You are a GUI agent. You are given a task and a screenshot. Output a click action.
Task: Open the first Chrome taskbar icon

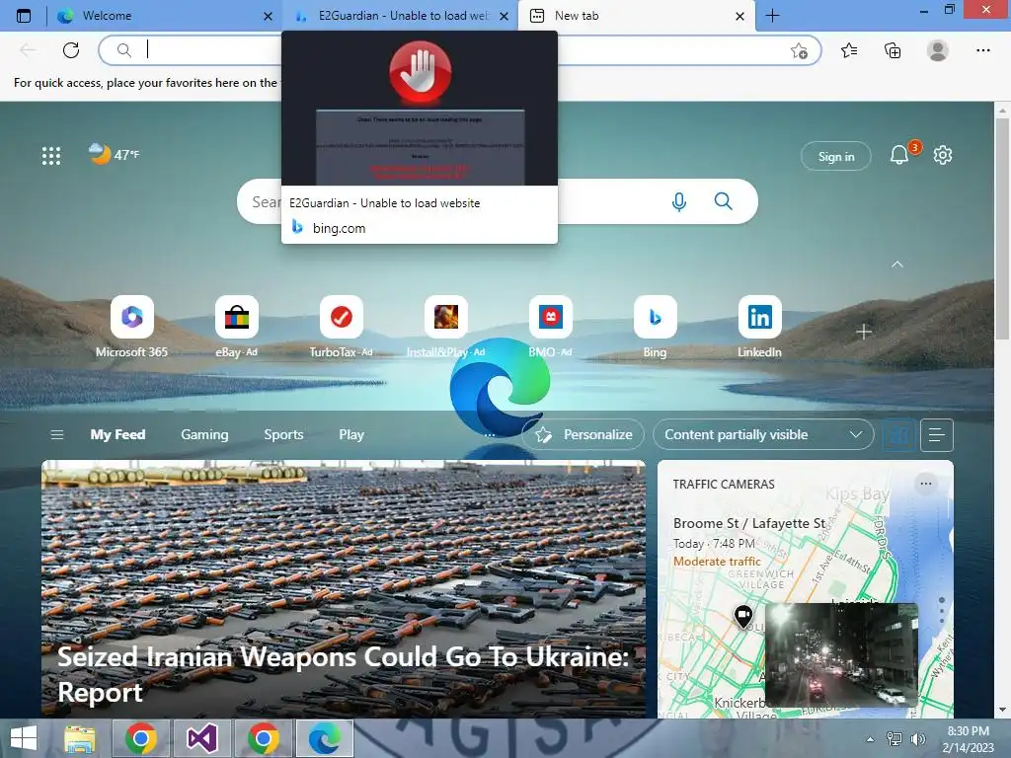click(141, 738)
